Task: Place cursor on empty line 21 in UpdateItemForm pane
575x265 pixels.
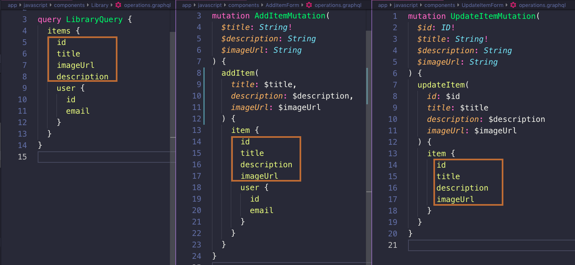Action: coord(492,245)
